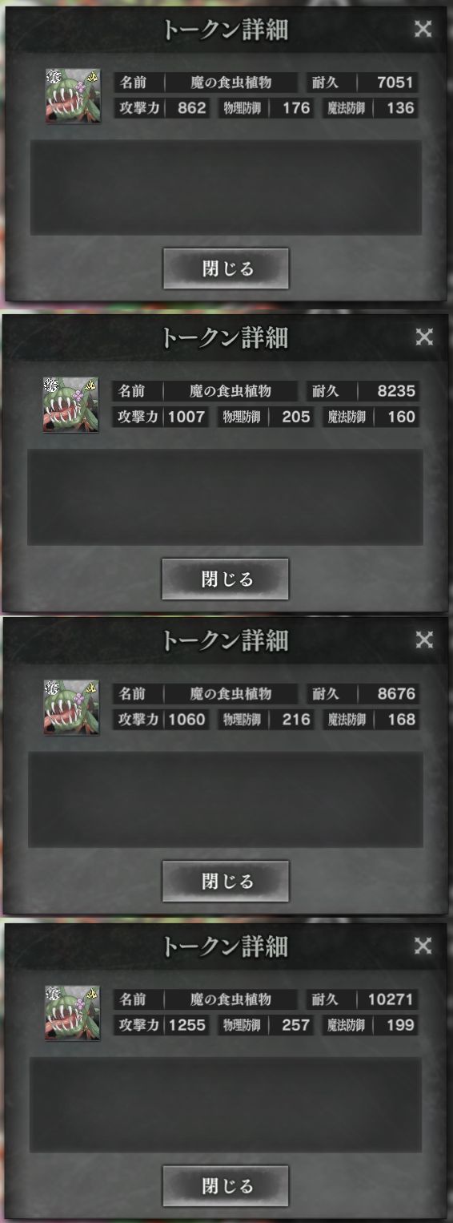The image size is (453, 1223).
Task: Hit 閉じる at the bottom of 耐久 10271 dialog
Action: pos(226,1186)
